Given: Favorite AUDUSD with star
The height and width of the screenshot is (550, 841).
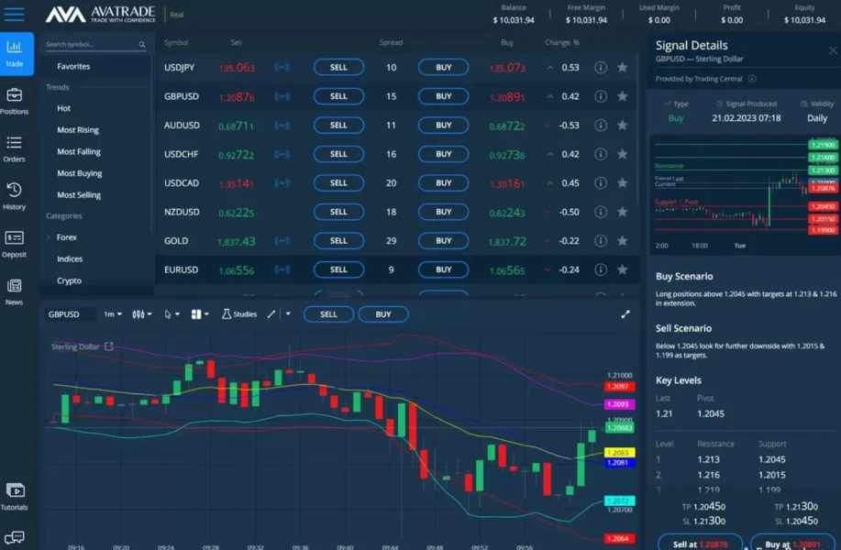Looking at the screenshot, I should pyautogui.click(x=622, y=125).
